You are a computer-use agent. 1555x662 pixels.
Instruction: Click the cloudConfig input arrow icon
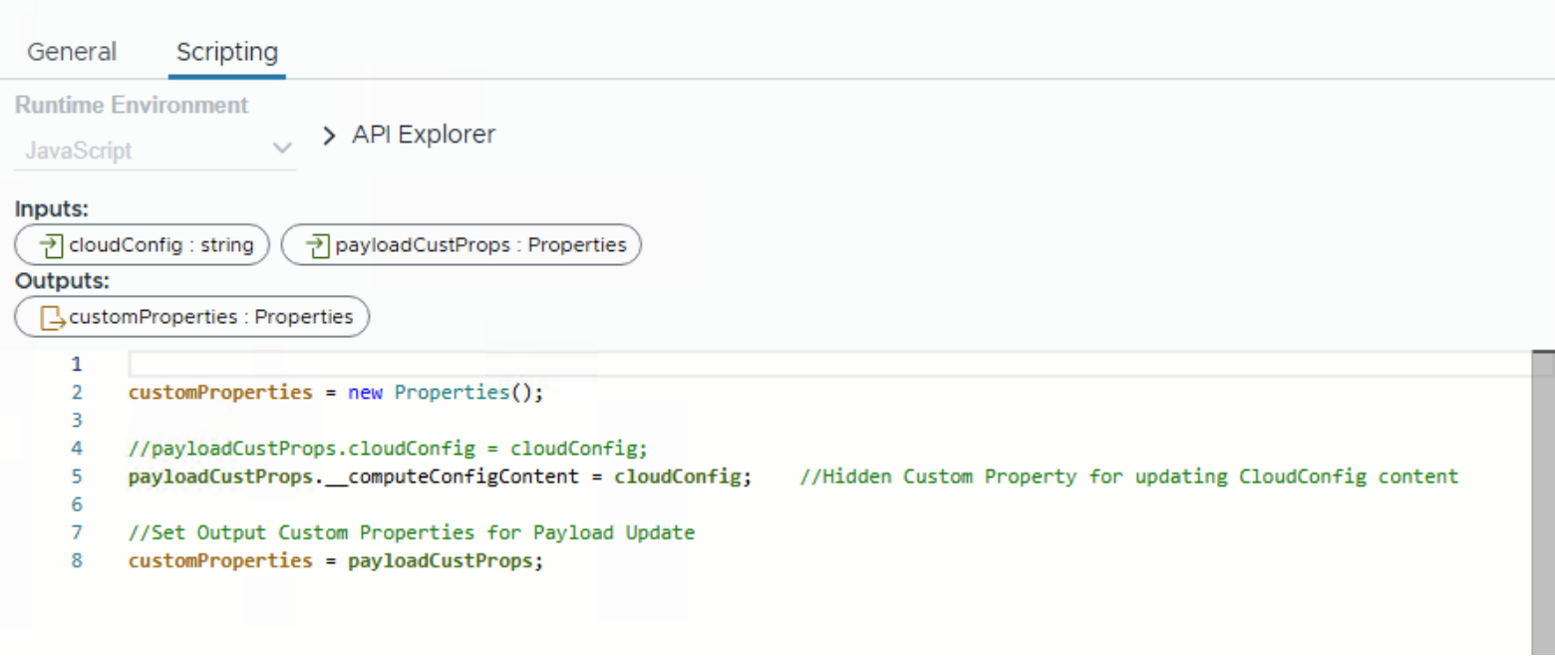[48, 245]
